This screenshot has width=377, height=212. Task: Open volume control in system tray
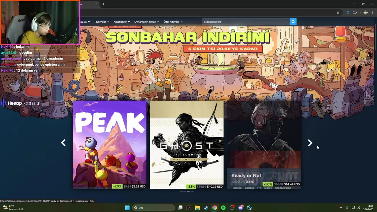(x=358, y=208)
